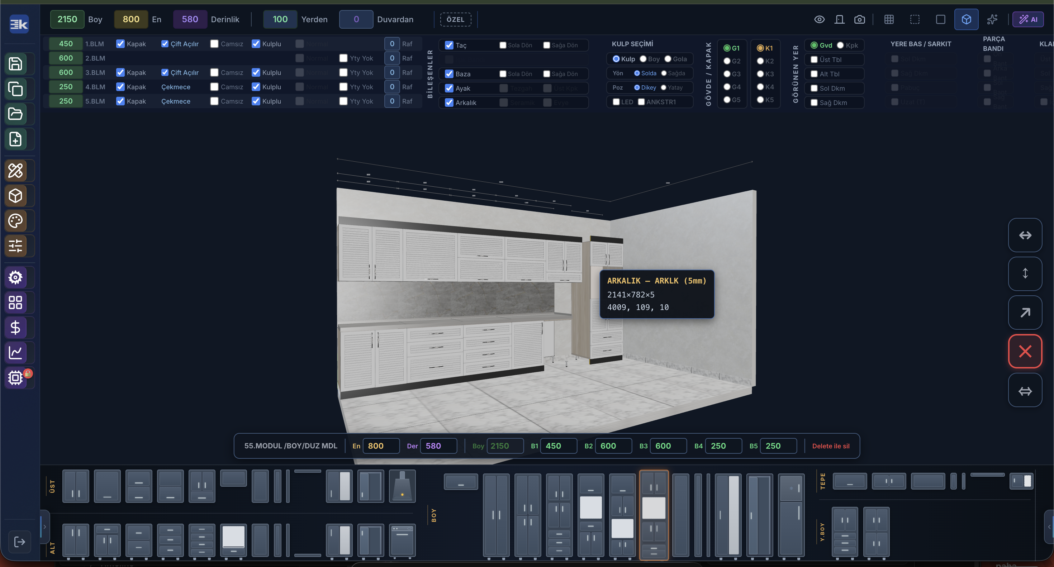The width and height of the screenshot is (1054, 567).
Task: Select the 3D cube view icon
Action: click(x=966, y=19)
